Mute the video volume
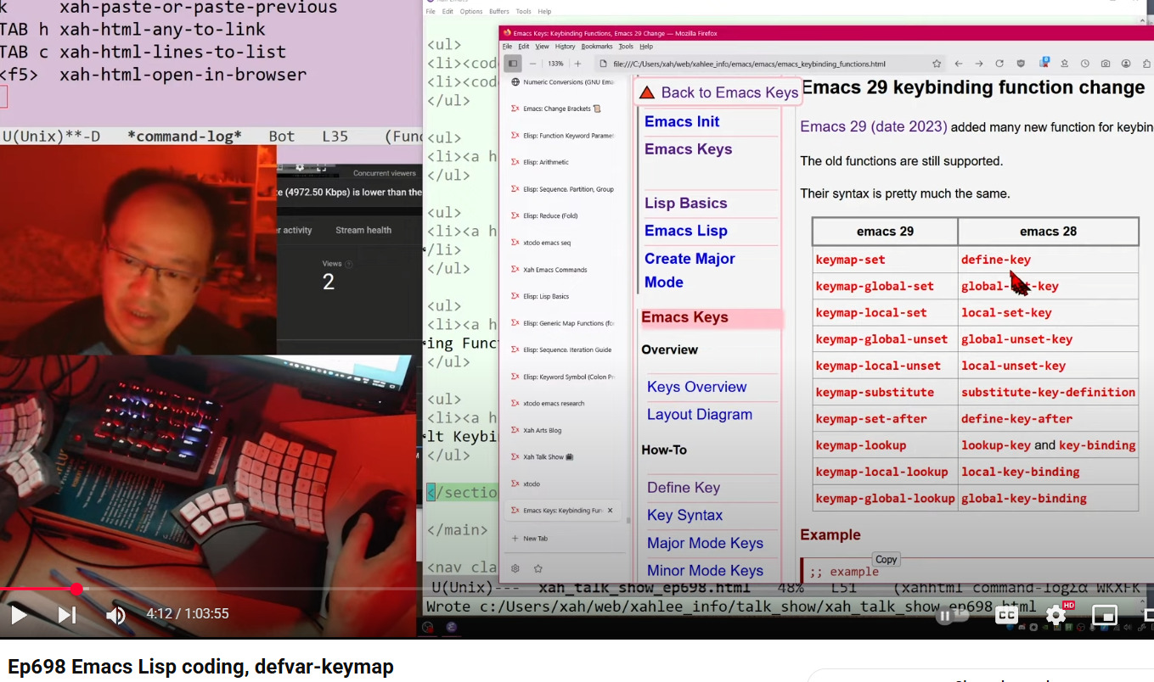This screenshot has width=1154, height=682. (x=115, y=615)
